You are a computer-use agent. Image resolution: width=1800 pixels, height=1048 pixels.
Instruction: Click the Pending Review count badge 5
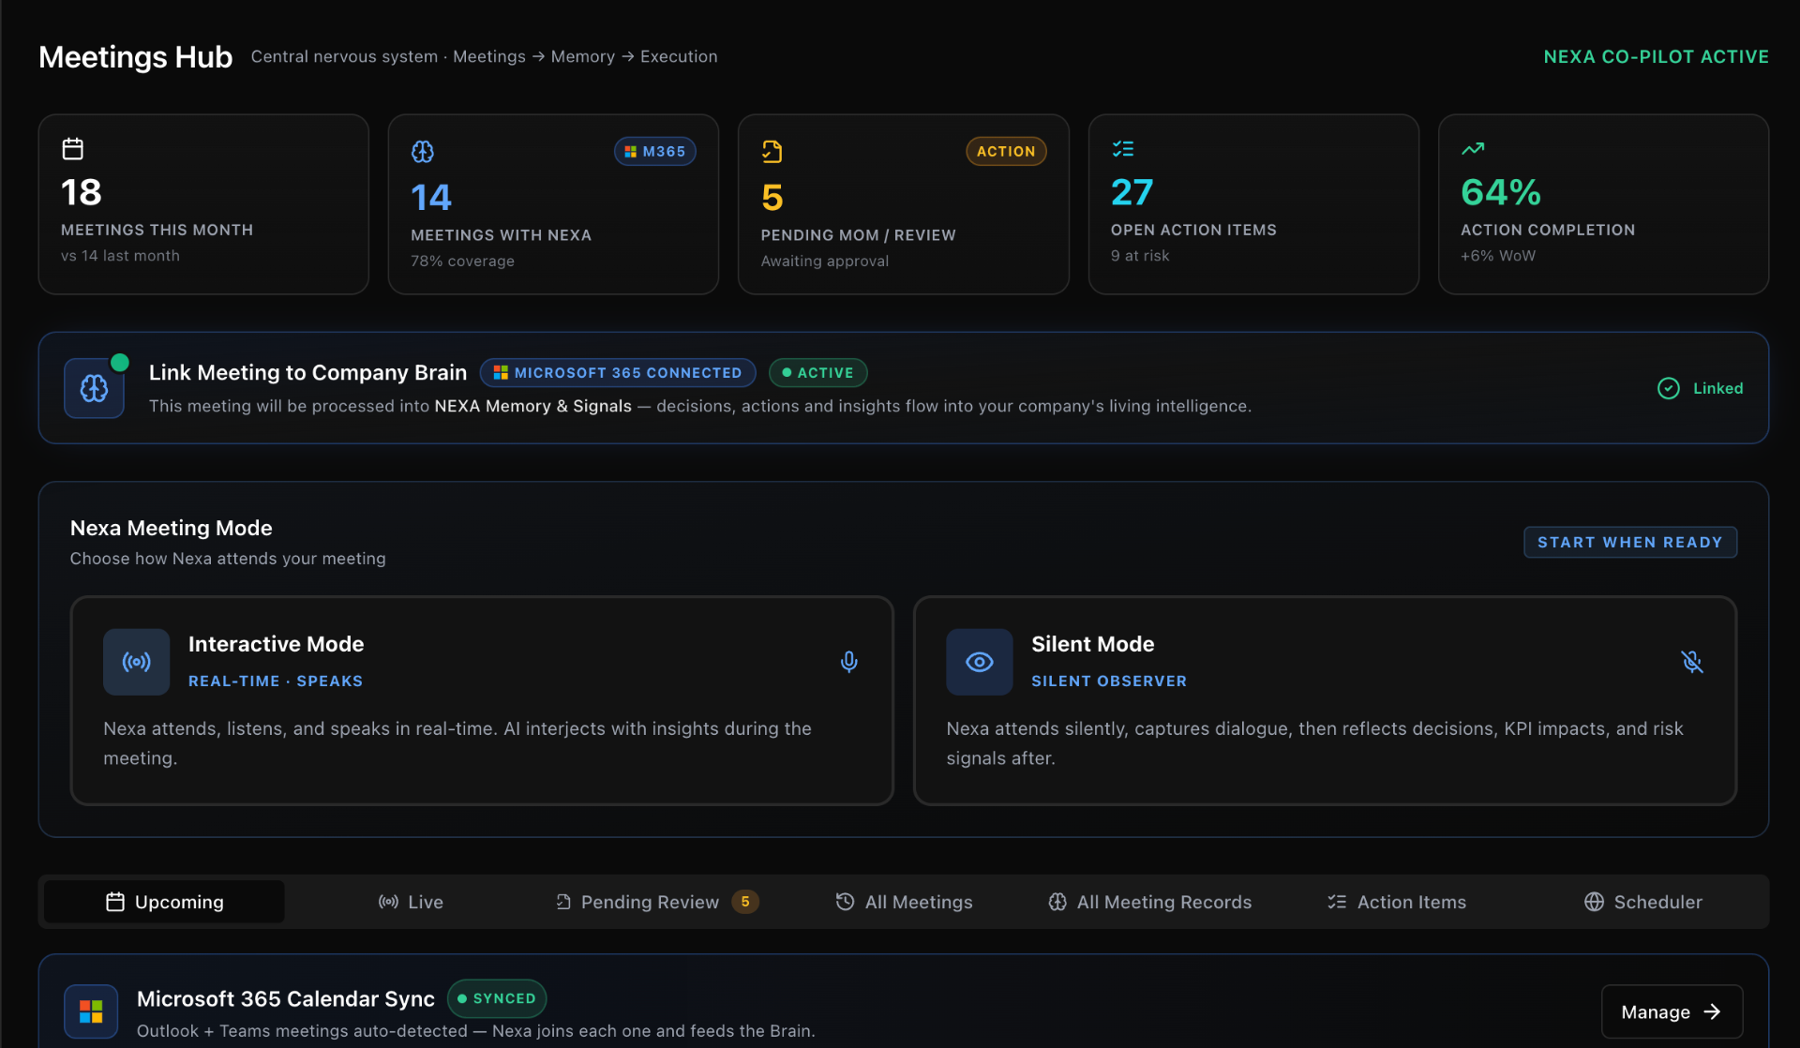tap(745, 902)
